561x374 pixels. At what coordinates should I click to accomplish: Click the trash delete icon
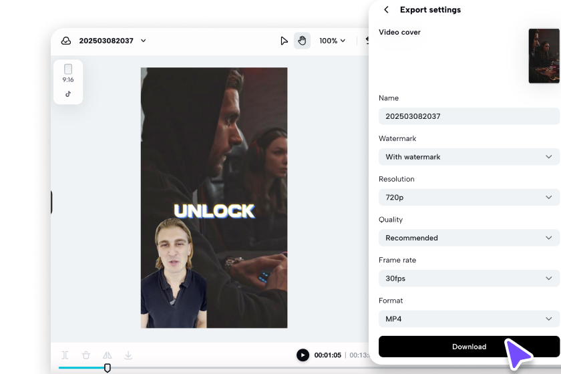pos(86,355)
